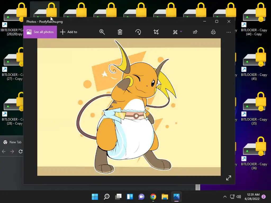
Task: Close the Photos window
Action: tap(229, 21)
